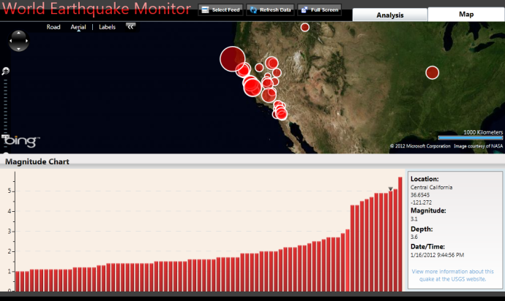Open the USGS website quake information link
The height and width of the screenshot is (301, 505).
[x=452, y=275]
